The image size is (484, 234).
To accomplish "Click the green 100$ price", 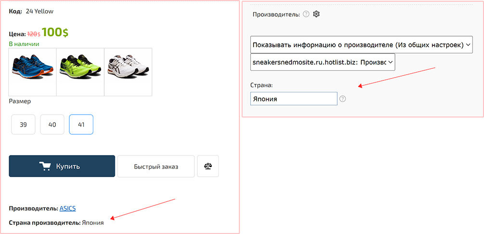I will pyautogui.click(x=55, y=33).
